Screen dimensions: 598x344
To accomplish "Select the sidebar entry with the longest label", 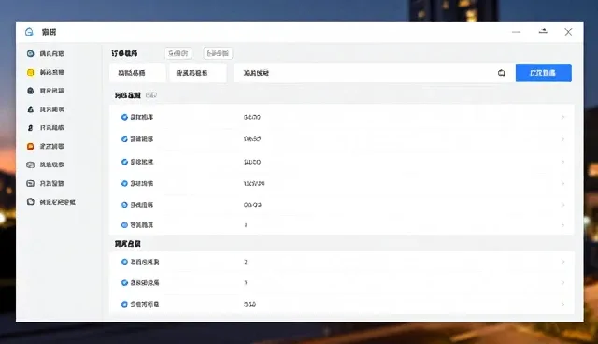I will pyautogui.click(x=51, y=202).
